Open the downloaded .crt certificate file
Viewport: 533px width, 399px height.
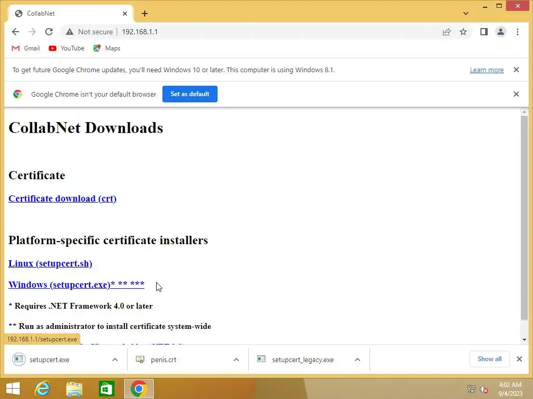tap(163, 360)
